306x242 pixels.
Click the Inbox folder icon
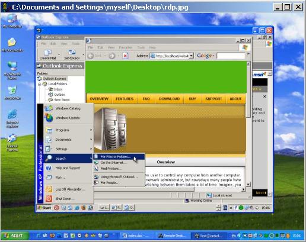click(51, 89)
